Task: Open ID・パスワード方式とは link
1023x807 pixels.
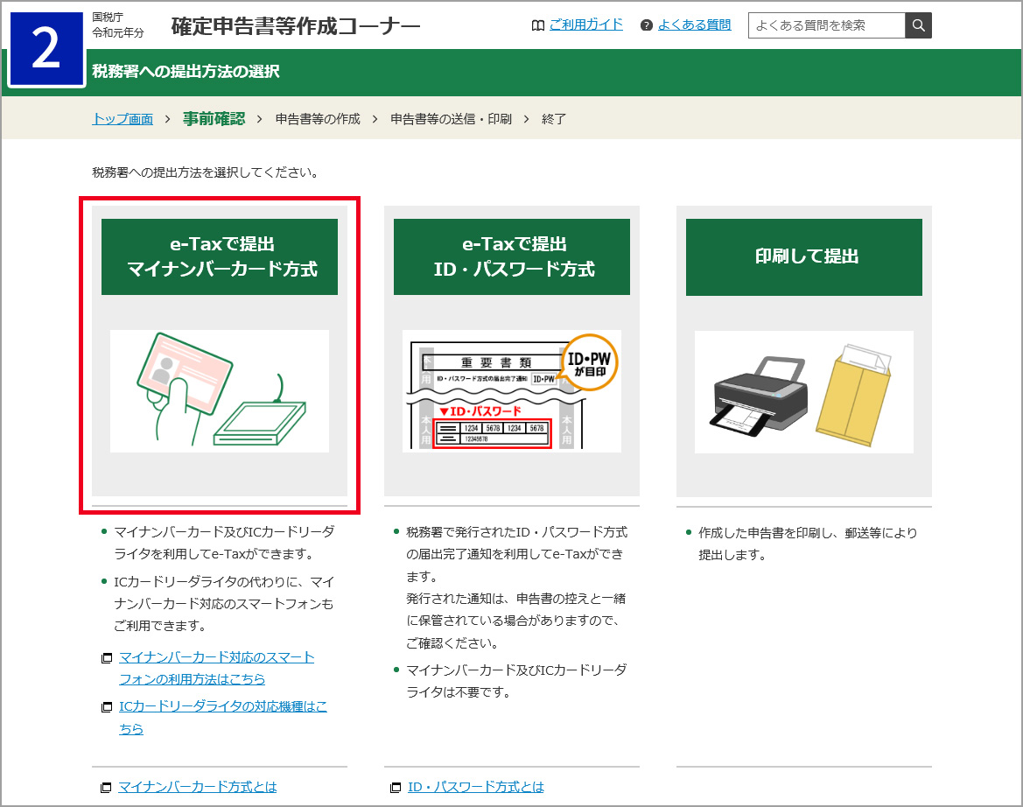Action: (x=475, y=787)
